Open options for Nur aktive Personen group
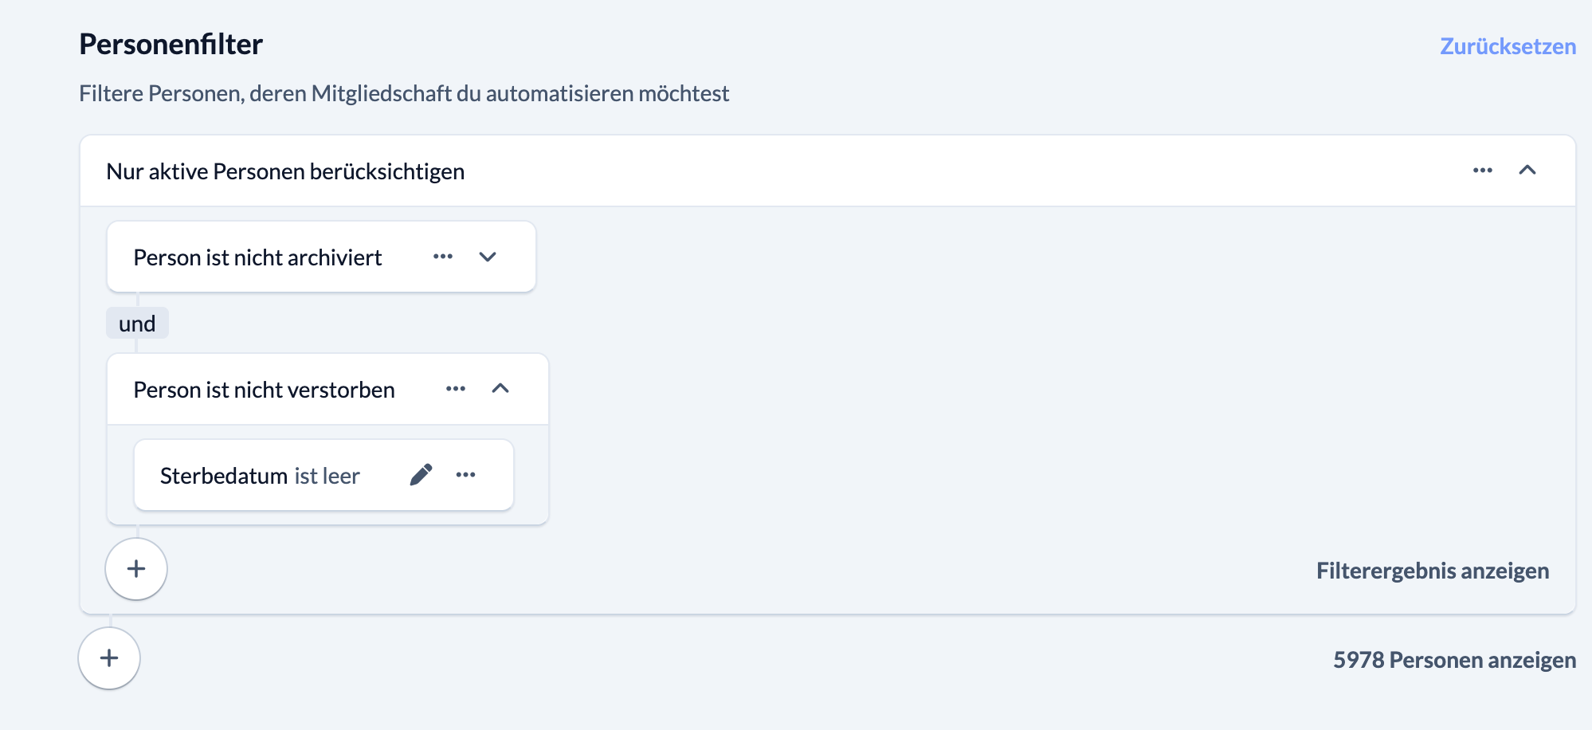 (1482, 171)
